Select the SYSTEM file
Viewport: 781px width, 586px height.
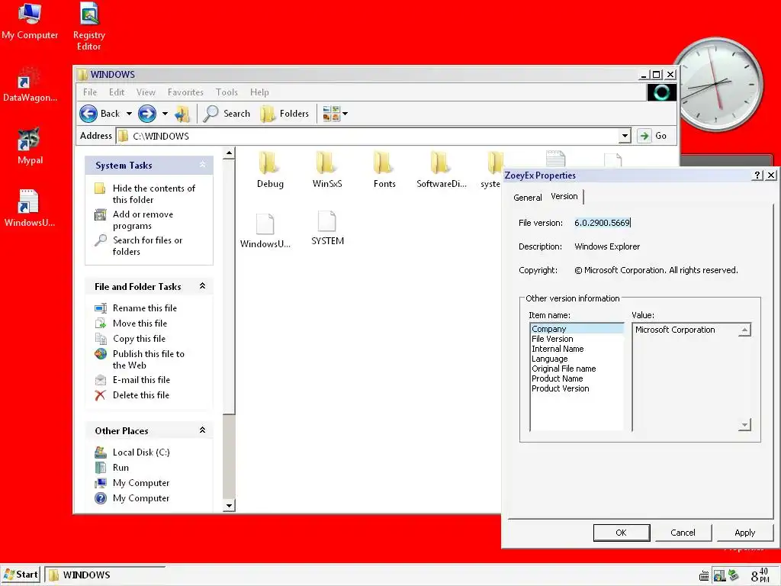(x=327, y=228)
